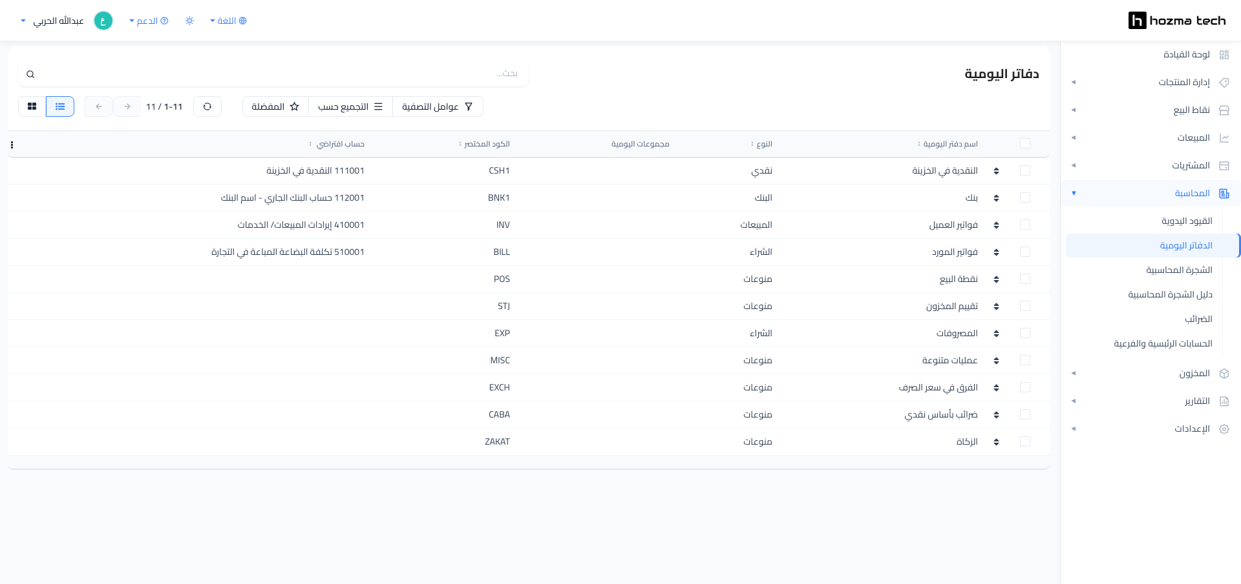Click the مجموعات اليومية column header
Screen dimensions: 1241x584
click(x=641, y=144)
